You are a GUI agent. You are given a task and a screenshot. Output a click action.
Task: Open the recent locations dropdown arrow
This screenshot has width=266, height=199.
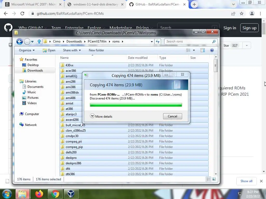[32, 42]
